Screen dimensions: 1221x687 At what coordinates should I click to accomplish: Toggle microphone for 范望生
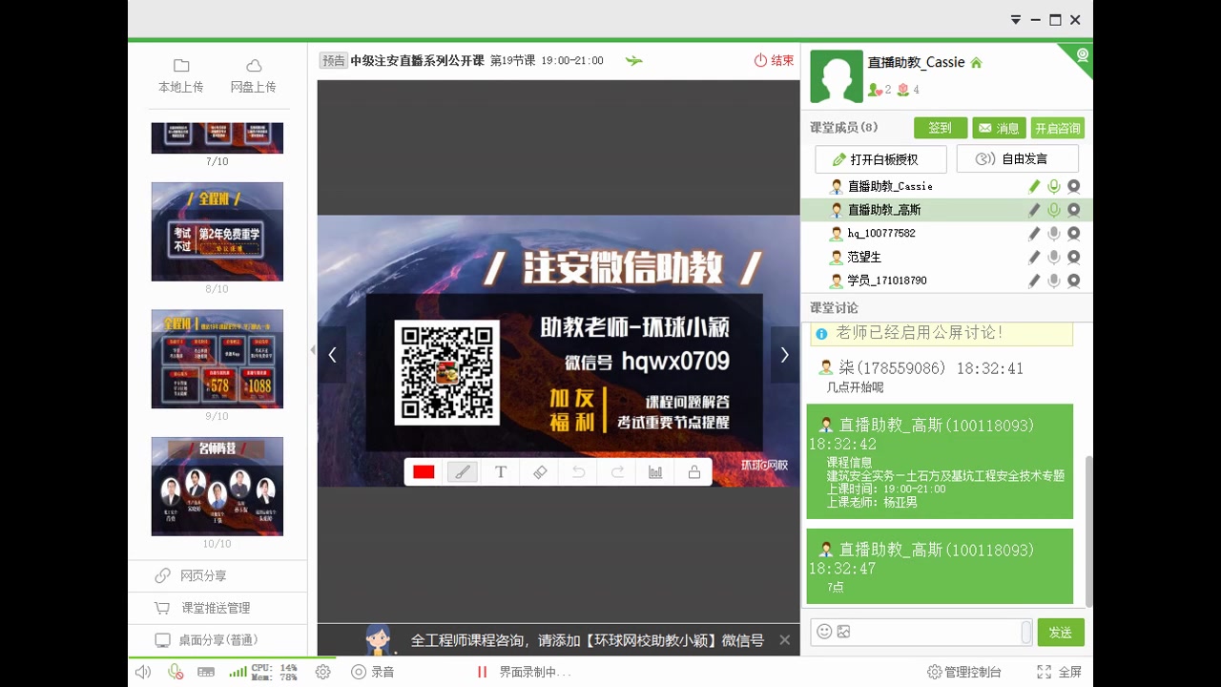pos(1054,257)
